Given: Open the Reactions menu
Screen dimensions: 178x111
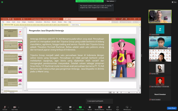Looking at the screenshot, I should pyautogui.click(x=109, y=108).
